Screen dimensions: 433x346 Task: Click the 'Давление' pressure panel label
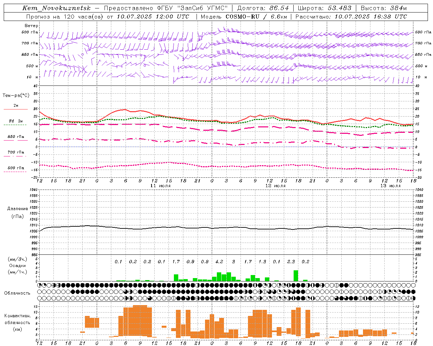coord(18,209)
